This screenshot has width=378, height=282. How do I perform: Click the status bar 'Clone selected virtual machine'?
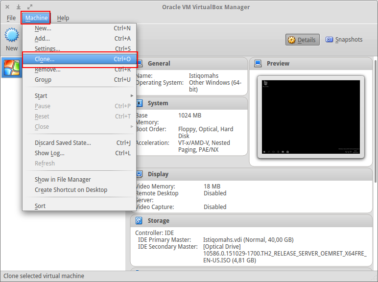(44, 276)
